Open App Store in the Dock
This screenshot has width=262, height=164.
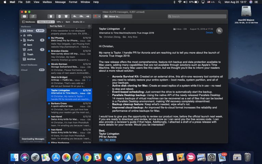[x=56, y=157]
